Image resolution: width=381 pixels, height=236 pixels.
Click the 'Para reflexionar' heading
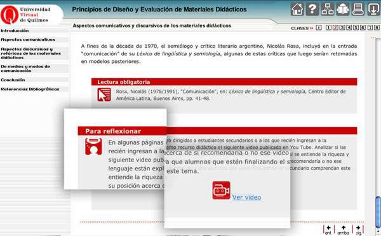pyautogui.click(x=113, y=131)
